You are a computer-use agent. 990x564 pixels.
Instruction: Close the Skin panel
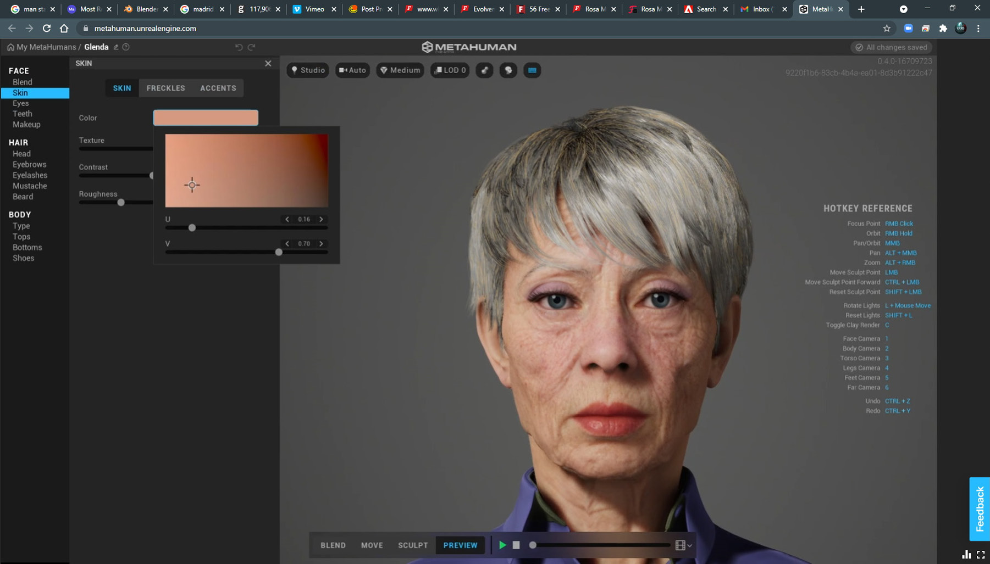coord(268,63)
